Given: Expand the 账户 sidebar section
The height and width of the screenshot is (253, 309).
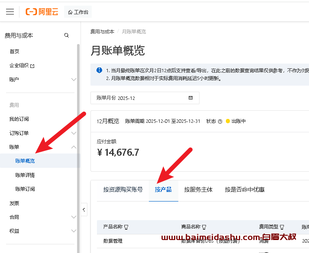Looking at the screenshot, I should (x=74, y=80).
